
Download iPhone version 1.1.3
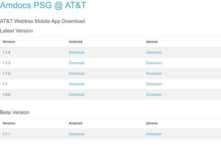point(154,63)
